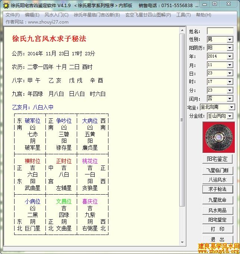
Task: Click the 右弼星 text in grid
Action: click(90, 228)
